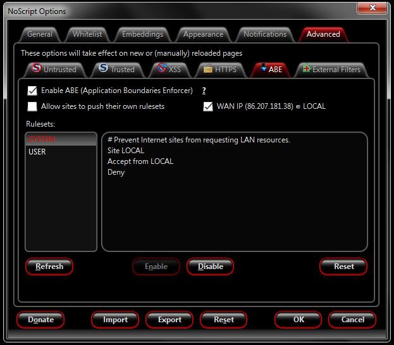Open the Trusted sub-tab
394x345 pixels.
coord(118,70)
